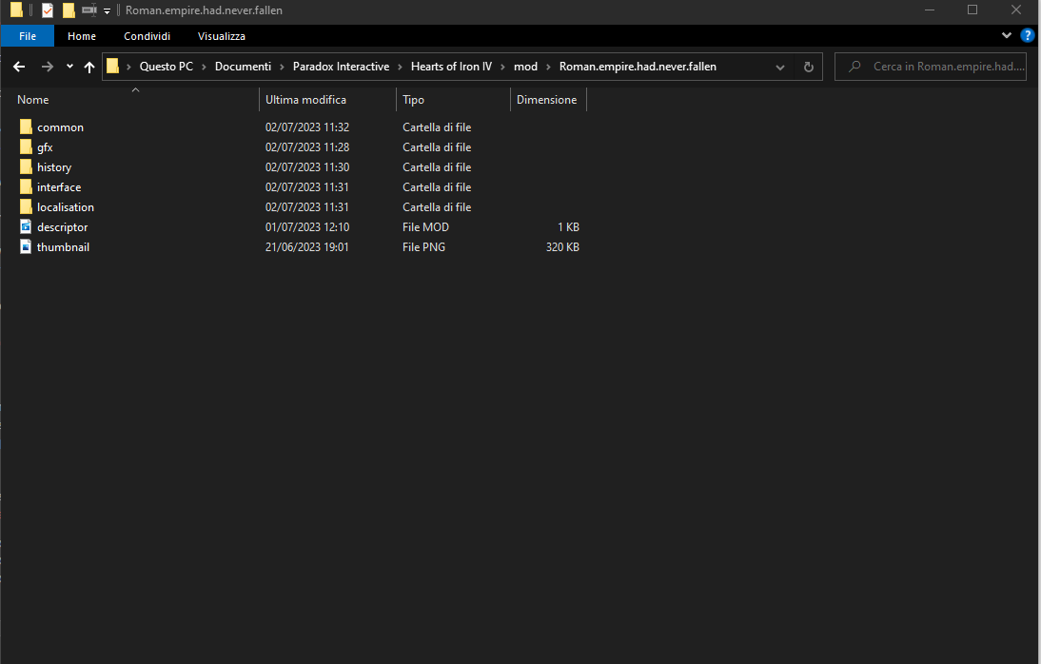This screenshot has height=664, width=1041.
Task: Click the Cerca search field
Action: (947, 67)
